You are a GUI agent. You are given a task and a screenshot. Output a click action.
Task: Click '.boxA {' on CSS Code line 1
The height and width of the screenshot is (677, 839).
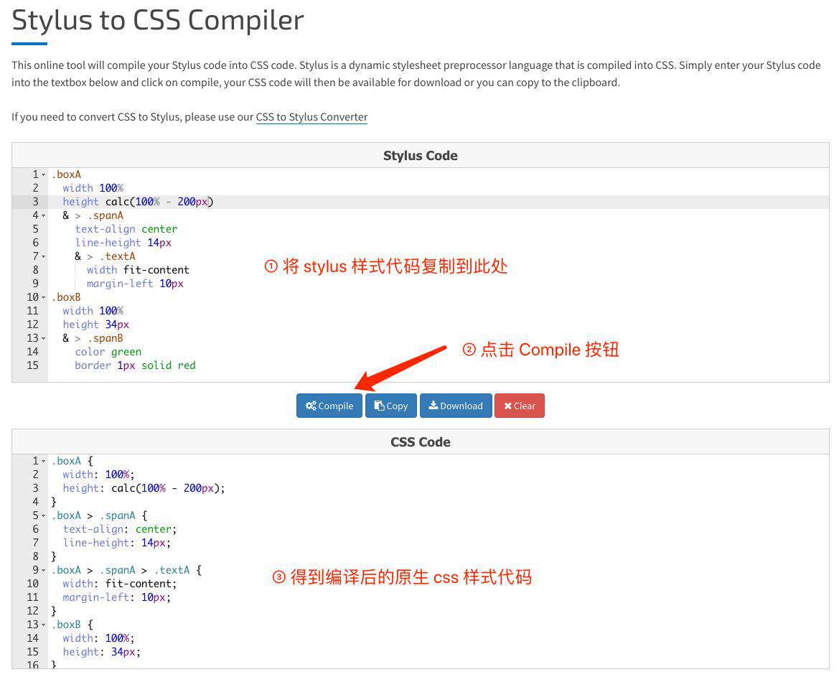pos(72,461)
